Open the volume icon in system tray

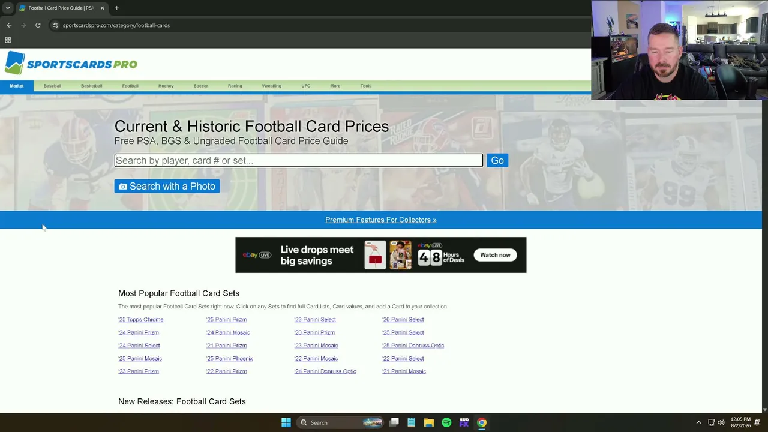pos(721,422)
